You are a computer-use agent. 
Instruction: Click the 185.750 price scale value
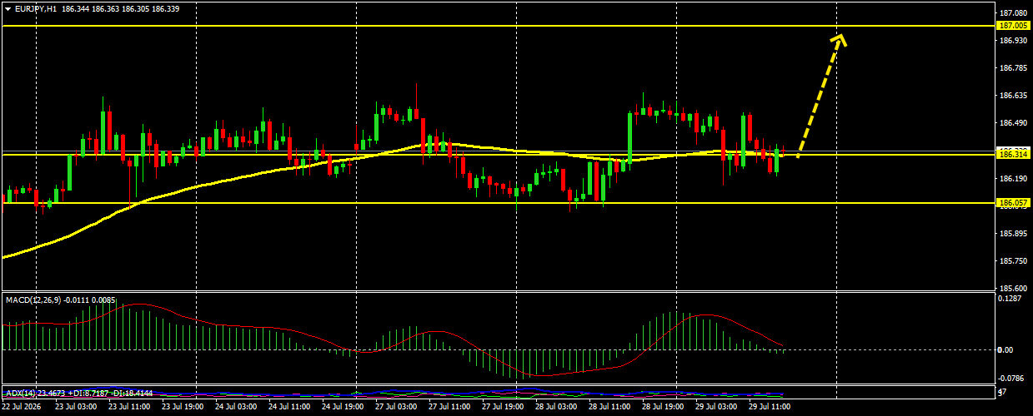point(1013,261)
